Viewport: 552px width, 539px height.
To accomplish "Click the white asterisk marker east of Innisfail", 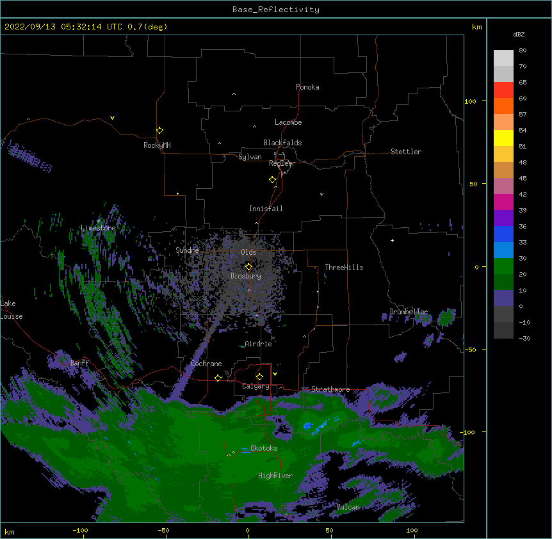I will pyautogui.click(x=321, y=194).
